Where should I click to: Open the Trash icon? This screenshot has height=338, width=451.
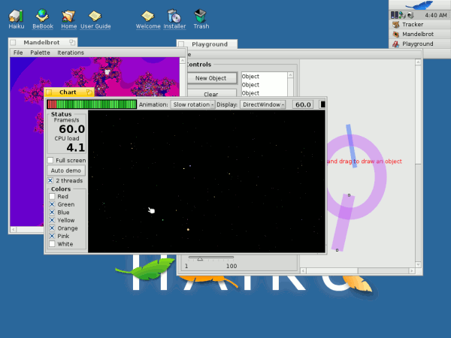coord(201,16)
